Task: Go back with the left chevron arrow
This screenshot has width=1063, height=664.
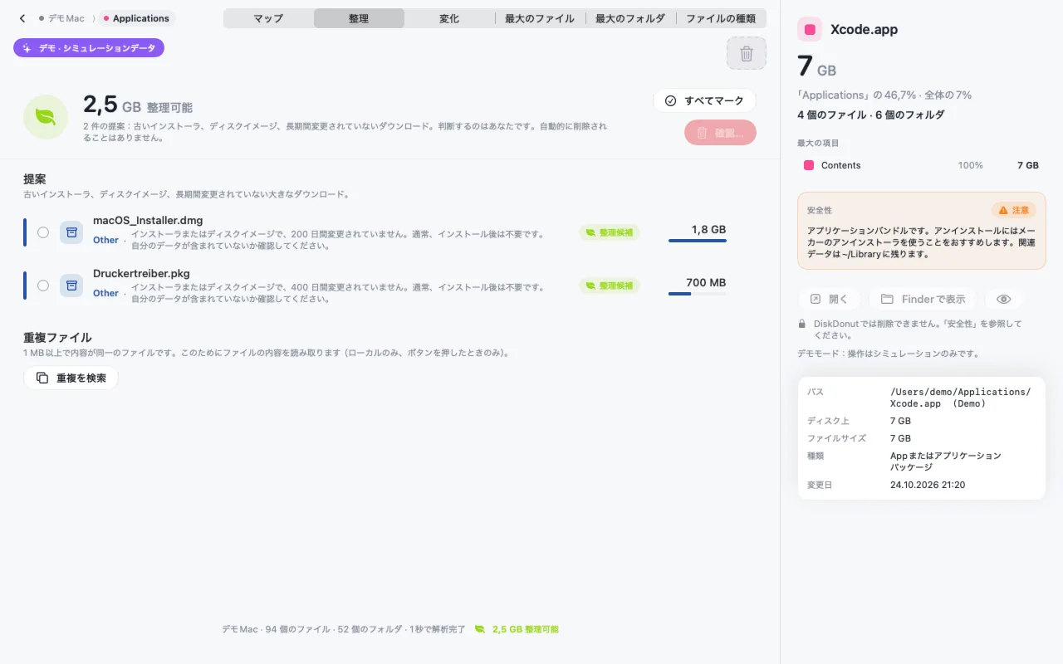Action: 22,18
